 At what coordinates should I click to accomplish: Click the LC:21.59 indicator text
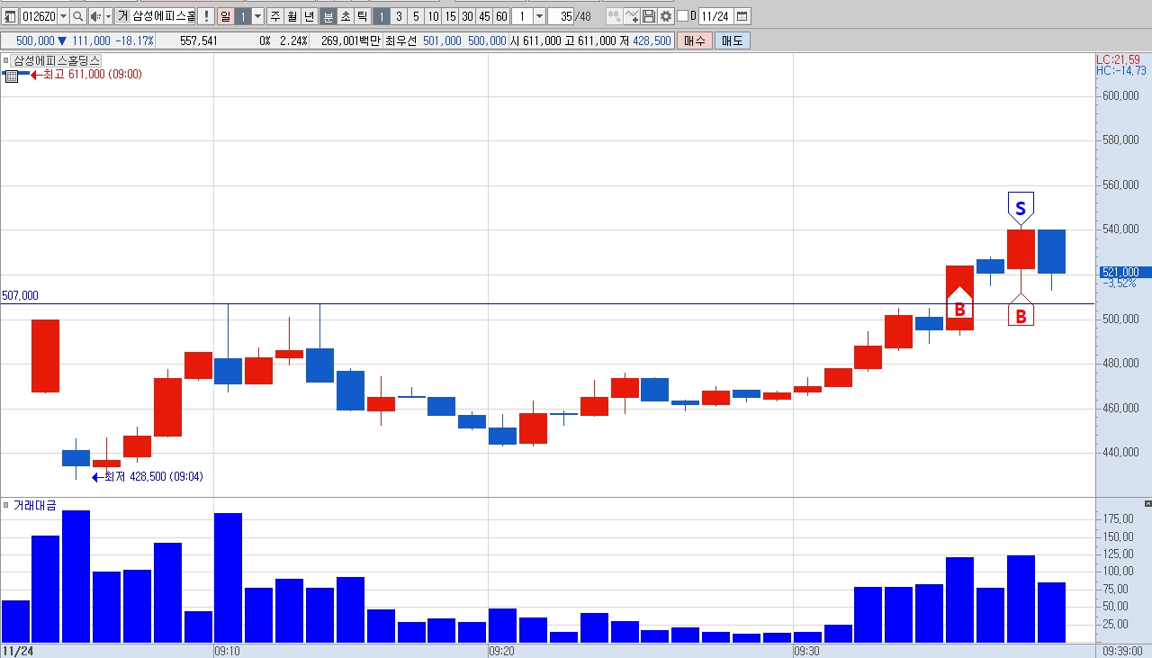(1120, 59)
